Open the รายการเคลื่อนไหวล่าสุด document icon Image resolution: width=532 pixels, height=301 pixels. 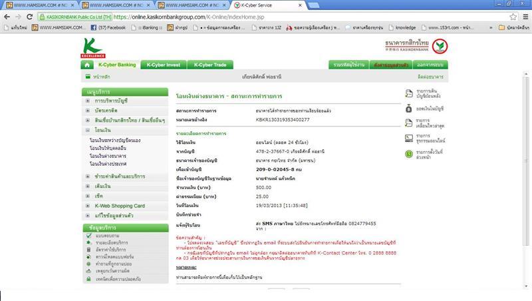[409, 123]
